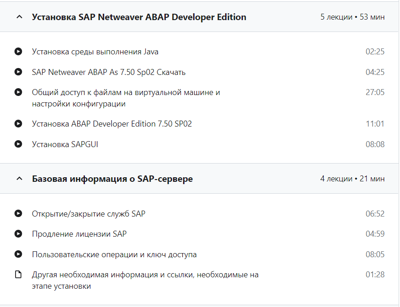Click document icon beside Другая необходимая информация
This screenshot has width=400, height=307.
[18, 275]
